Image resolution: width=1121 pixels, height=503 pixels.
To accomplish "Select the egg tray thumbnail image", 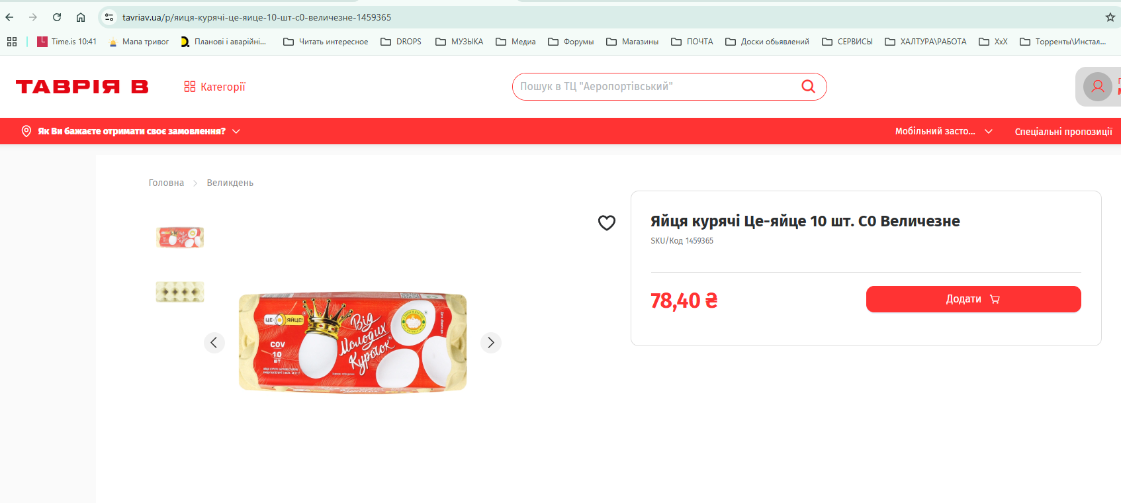I will click(x=180, y=292).
